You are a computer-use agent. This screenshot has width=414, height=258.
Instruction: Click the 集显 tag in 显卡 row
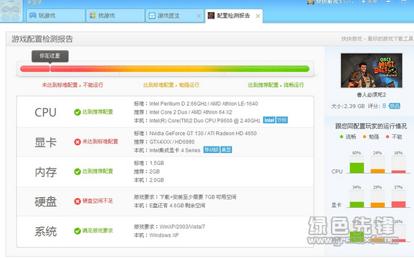[x=226, y=149]
